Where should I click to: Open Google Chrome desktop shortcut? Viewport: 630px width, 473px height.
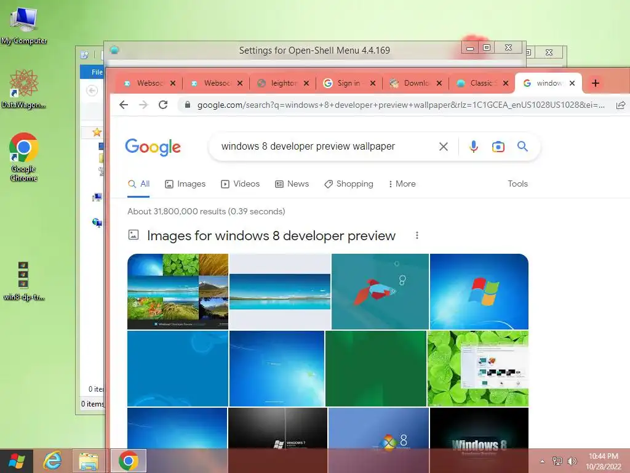(x=24, y=157)
